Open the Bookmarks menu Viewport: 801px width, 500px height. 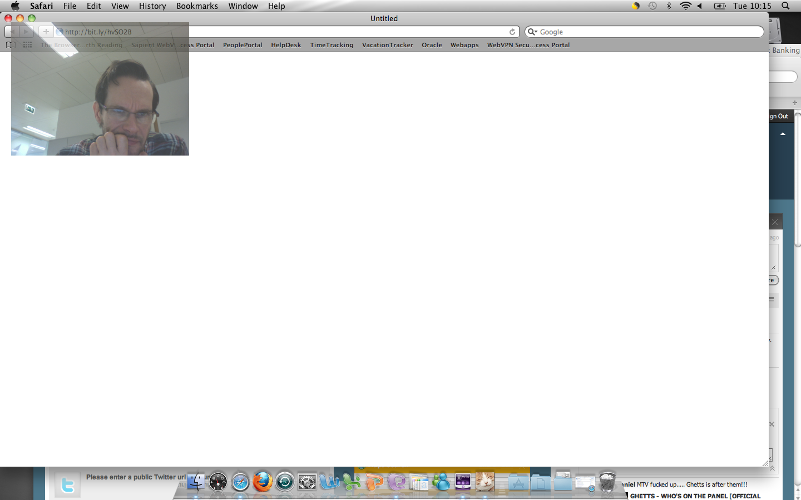pyautogui.click(x=197, y=6)
